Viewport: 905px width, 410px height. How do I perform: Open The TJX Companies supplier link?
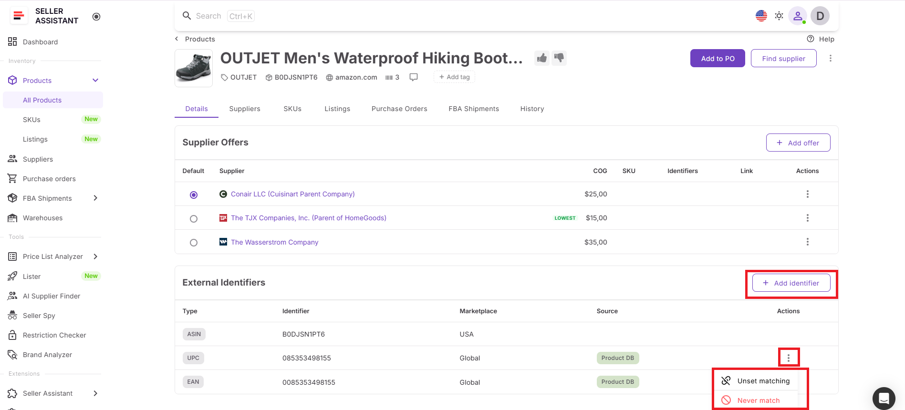click(x=309, y=218)
